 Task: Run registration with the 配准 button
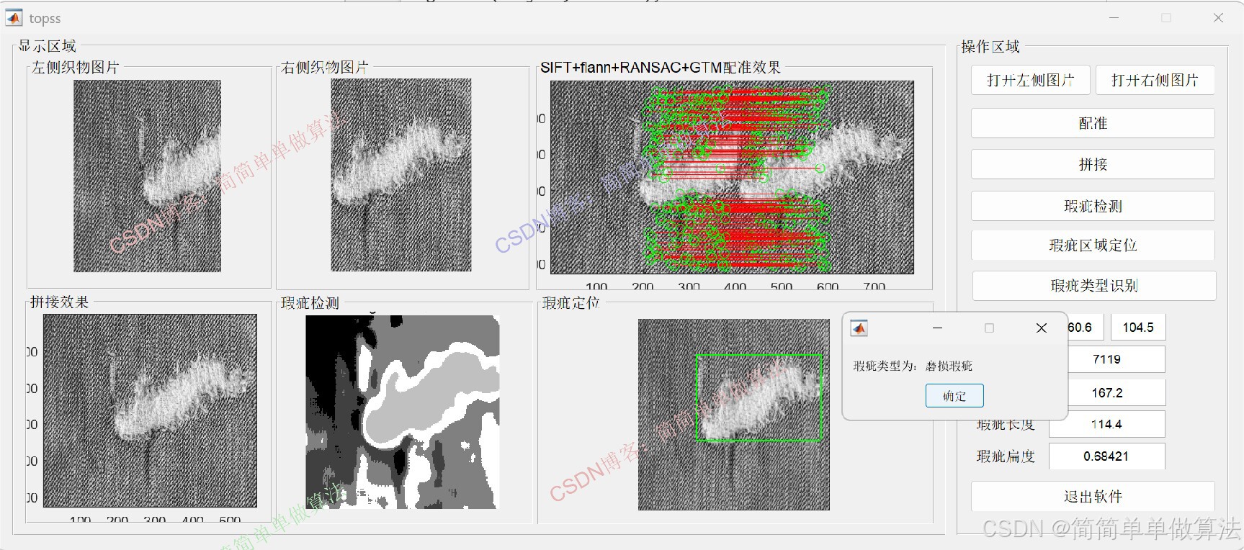click(x=1093, y=123)
